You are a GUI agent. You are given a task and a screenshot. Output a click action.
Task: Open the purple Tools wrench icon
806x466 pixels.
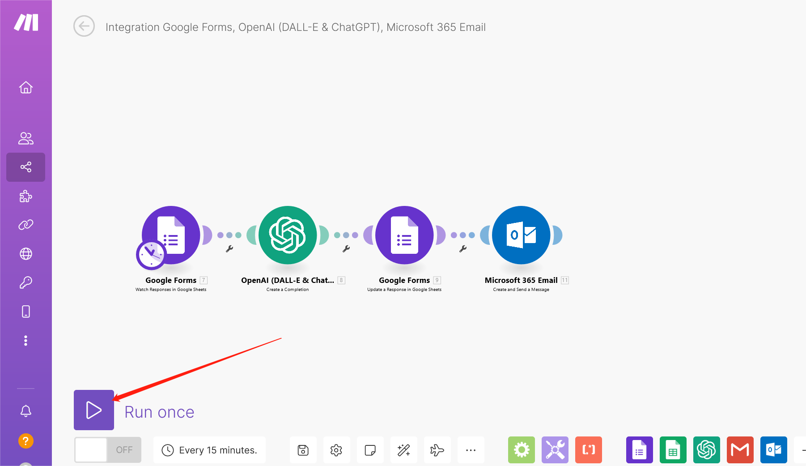(x=555, y=450)
